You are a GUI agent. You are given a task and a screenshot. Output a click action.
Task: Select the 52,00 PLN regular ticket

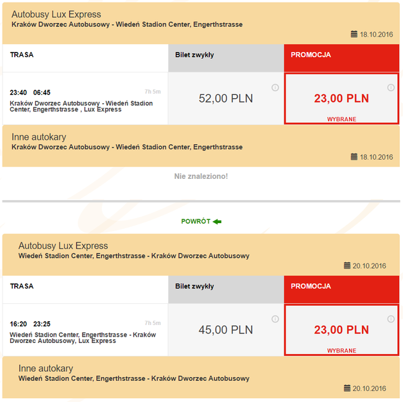pos(226,99)
